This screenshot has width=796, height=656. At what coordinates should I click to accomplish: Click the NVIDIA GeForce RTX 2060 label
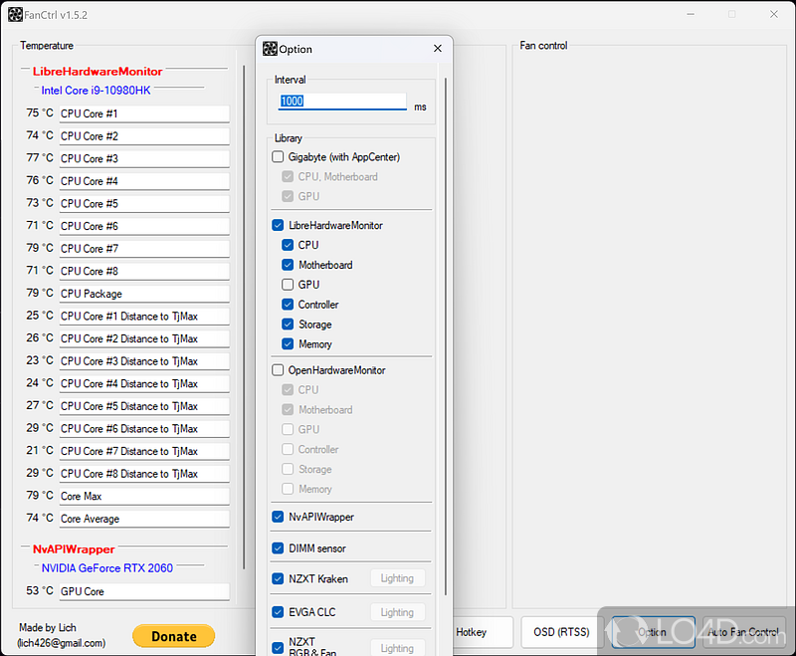(107, 568)
